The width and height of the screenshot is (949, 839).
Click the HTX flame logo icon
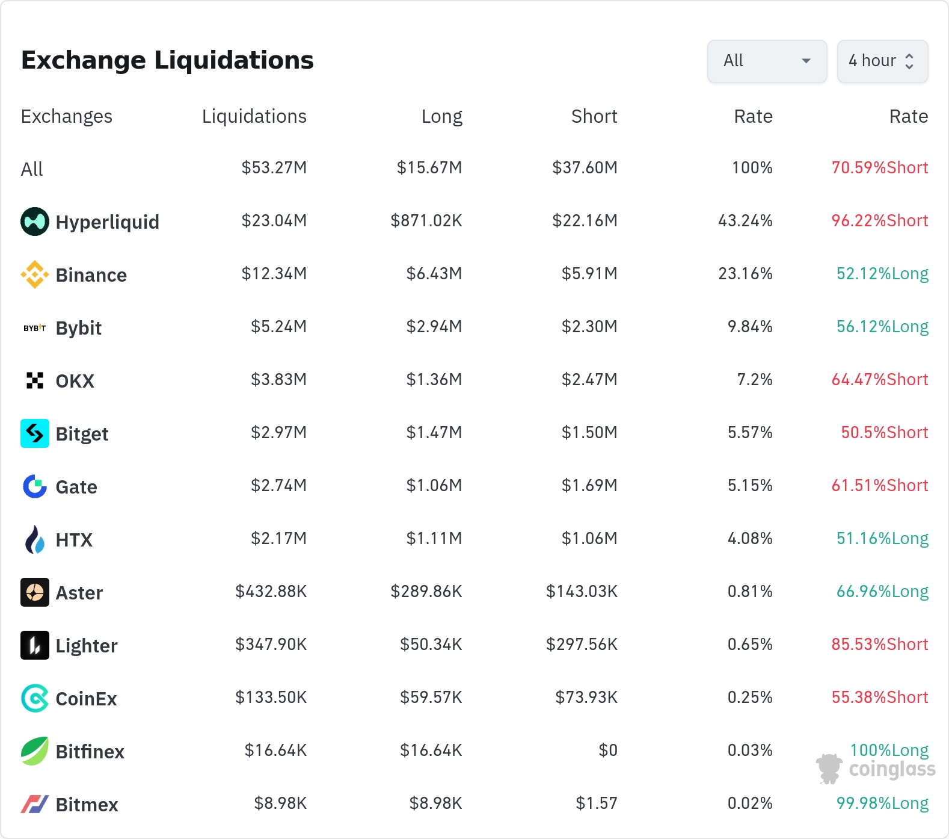[35, 539]
